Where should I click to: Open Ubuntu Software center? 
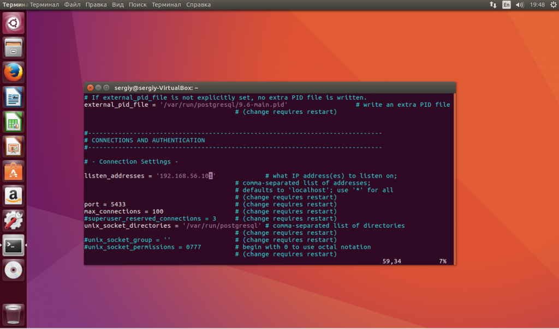pos(13,171)
